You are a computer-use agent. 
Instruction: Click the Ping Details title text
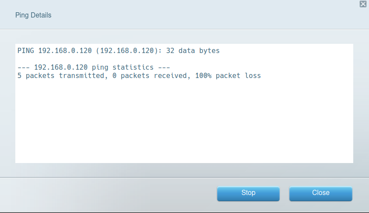(33, 15)
